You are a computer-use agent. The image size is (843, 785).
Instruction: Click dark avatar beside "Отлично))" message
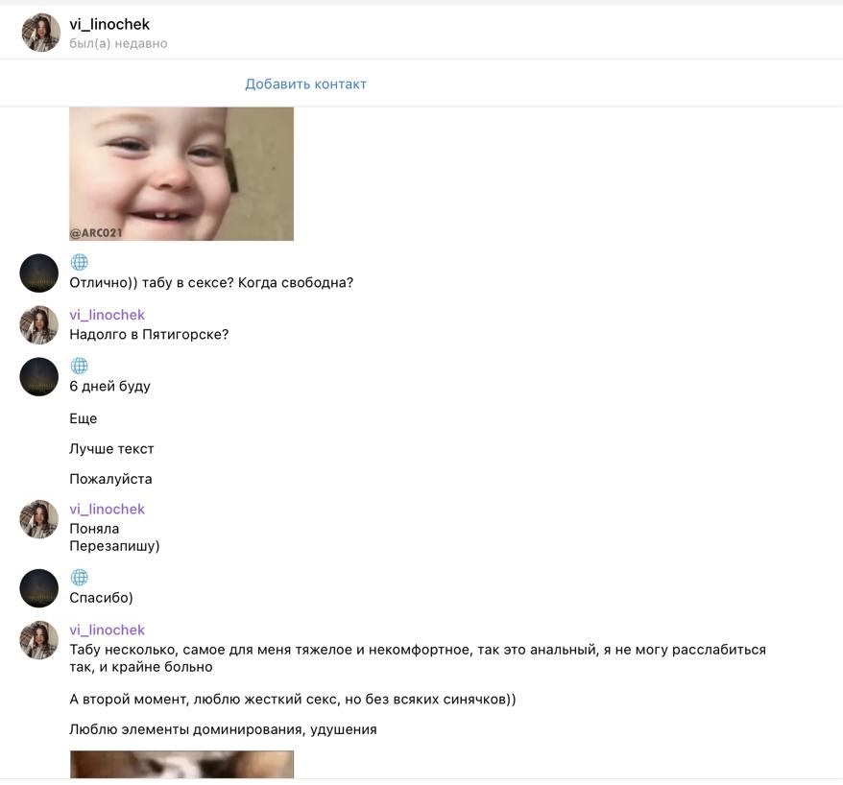click(39, 273)
